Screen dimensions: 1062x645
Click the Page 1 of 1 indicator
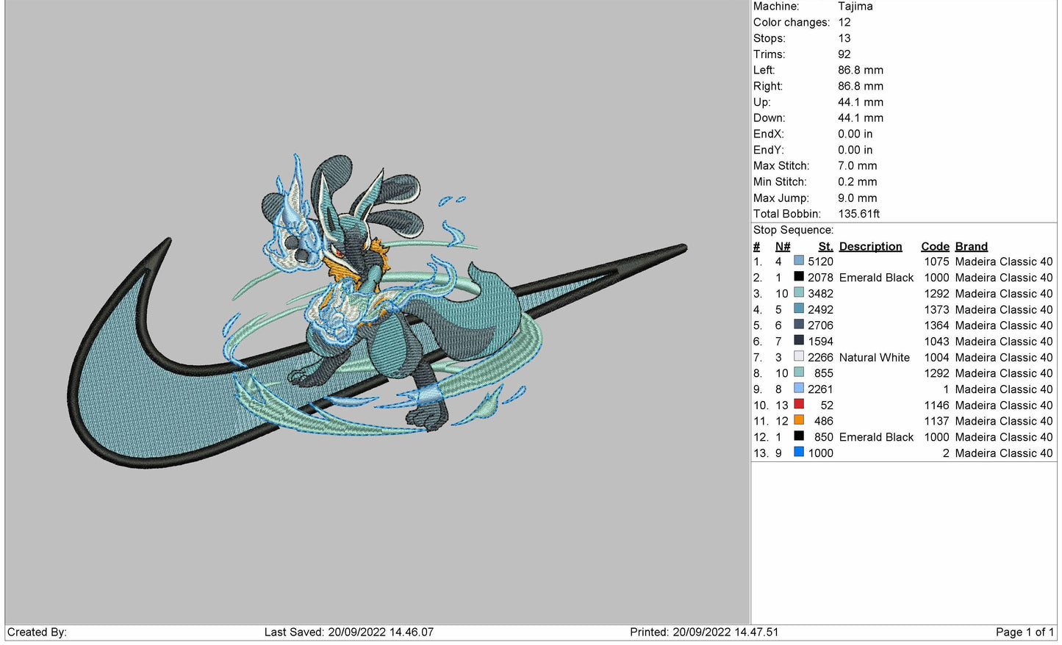pos(1024,632)
